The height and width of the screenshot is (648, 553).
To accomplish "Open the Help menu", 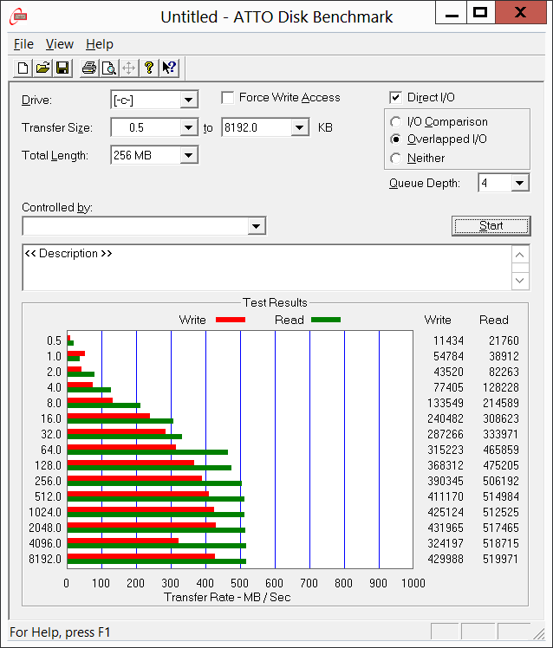I will tap(100, 44).
